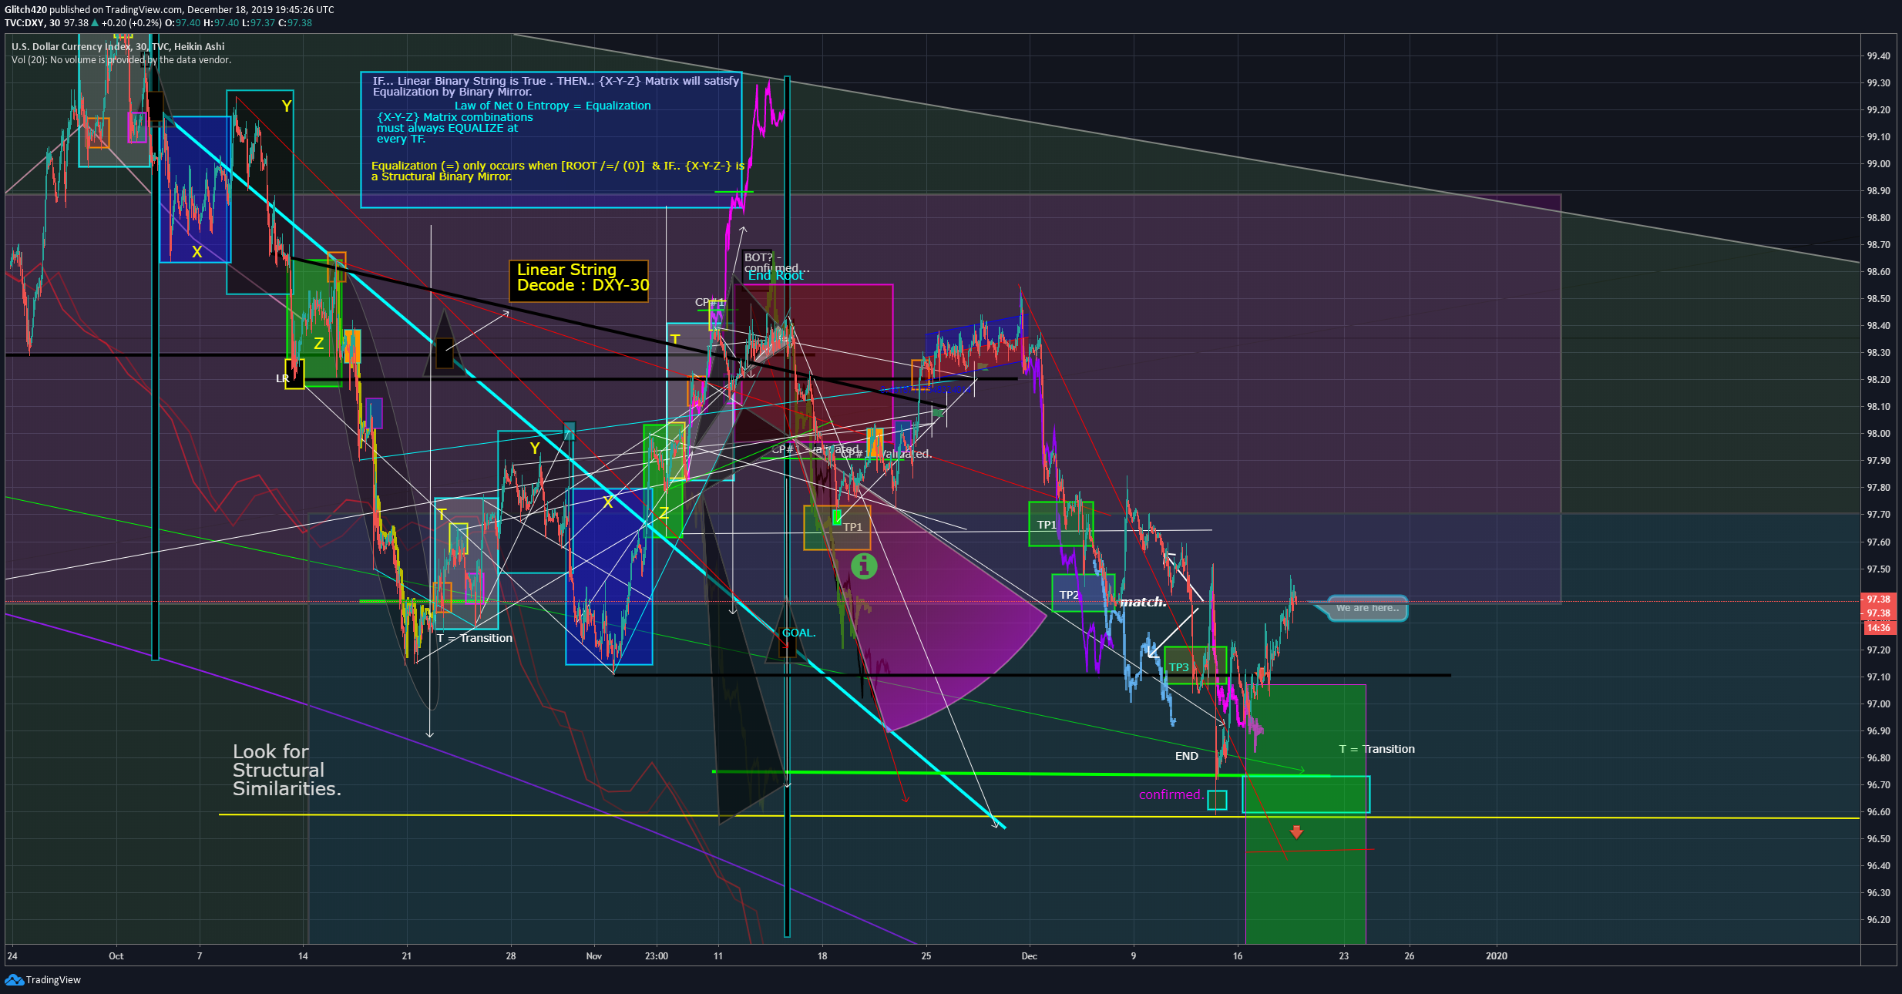Click the 14:36 countdown tag on price axis
This screenshot has height=994, width=1902.
pos(1878,628)
